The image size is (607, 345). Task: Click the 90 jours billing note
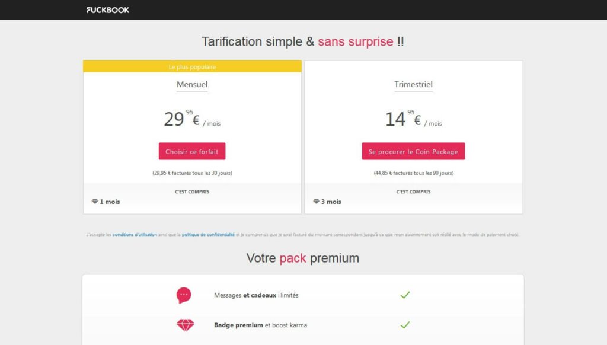click(413, 173)
